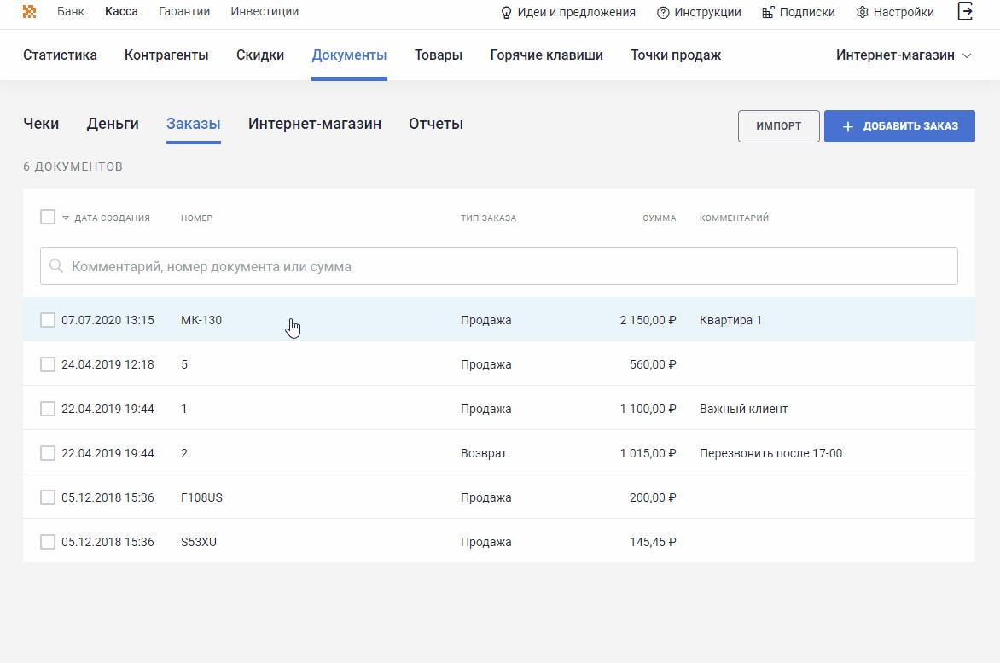Open the Товары tab

(x=439, y=55)
